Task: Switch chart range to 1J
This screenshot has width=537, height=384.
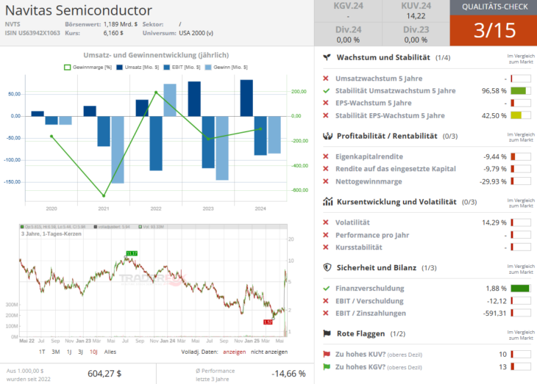Action: pos(69,352)
